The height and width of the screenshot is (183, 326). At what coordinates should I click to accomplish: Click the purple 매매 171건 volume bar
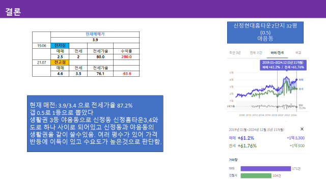(x=266, y=169)
